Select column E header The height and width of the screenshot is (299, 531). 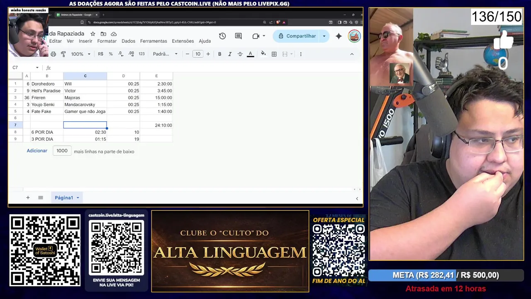(156, 76)
